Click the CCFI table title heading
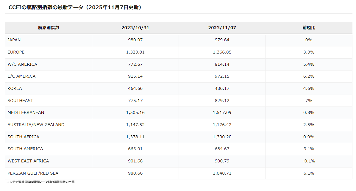 tap(75, 7)
